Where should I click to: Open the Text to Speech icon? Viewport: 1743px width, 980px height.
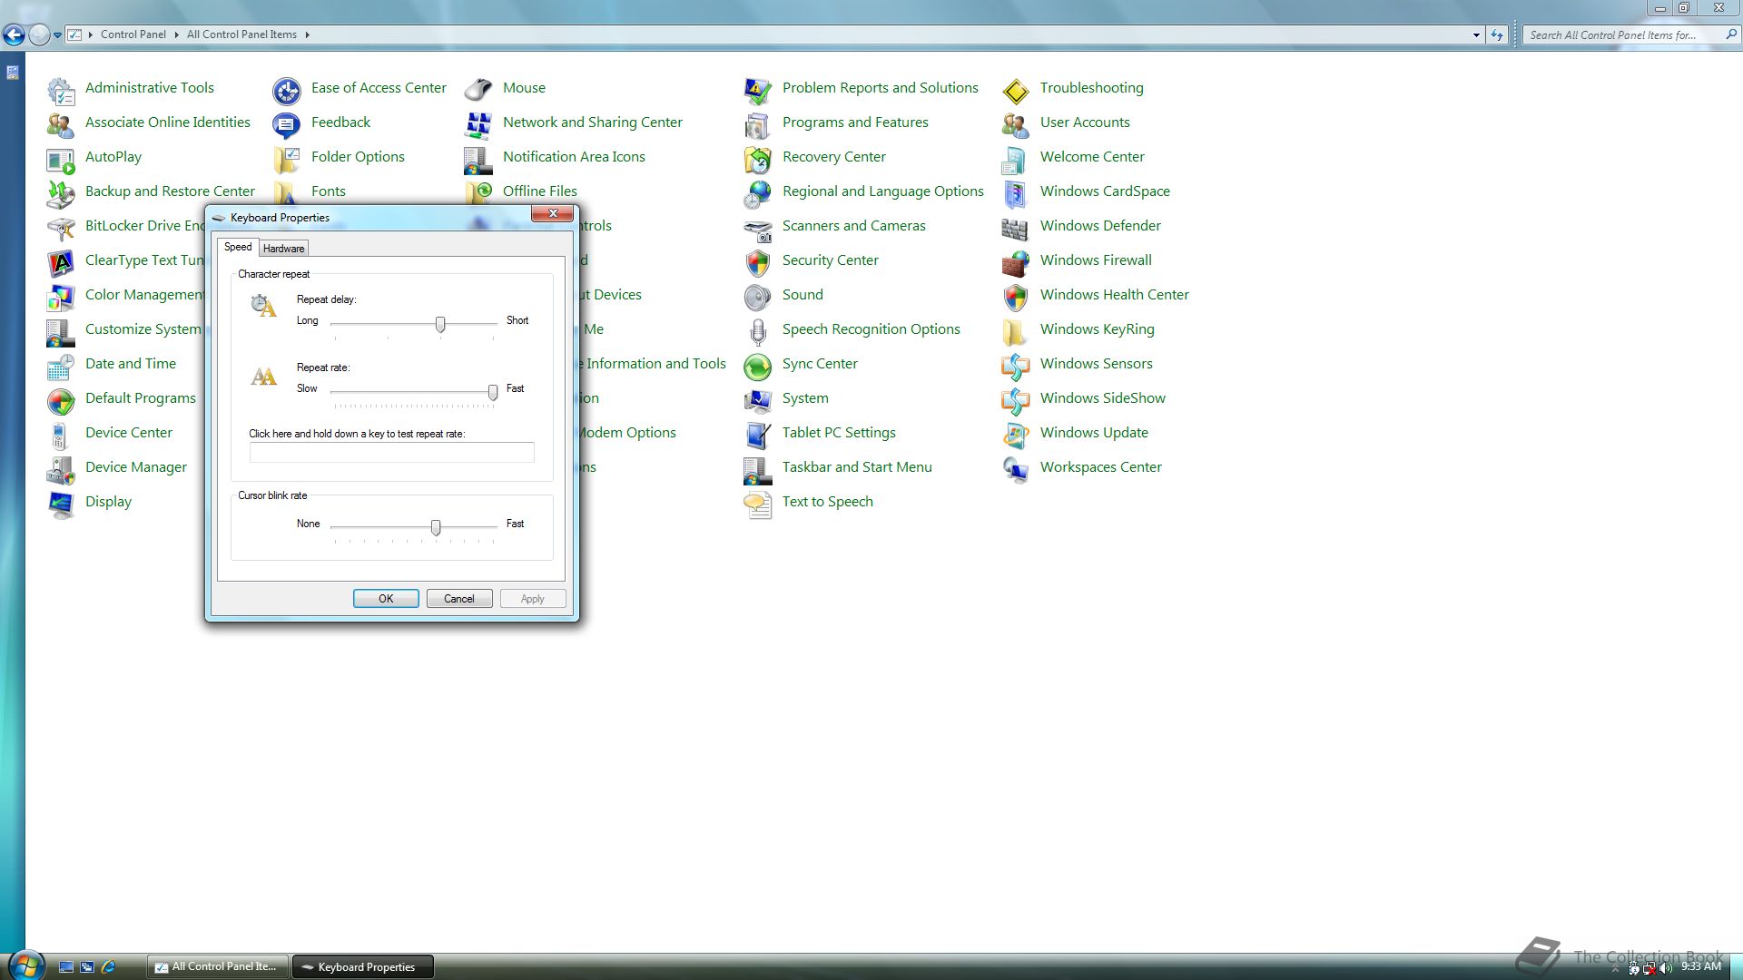758,504
